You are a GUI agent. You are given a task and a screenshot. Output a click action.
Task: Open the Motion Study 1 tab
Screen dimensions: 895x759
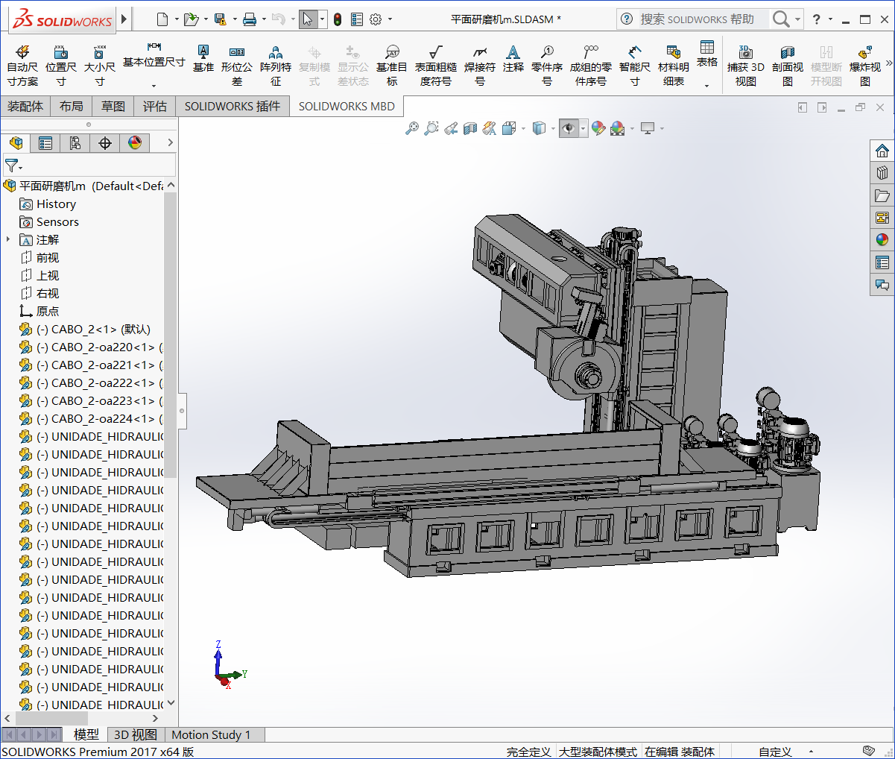(x=213, y=734)
